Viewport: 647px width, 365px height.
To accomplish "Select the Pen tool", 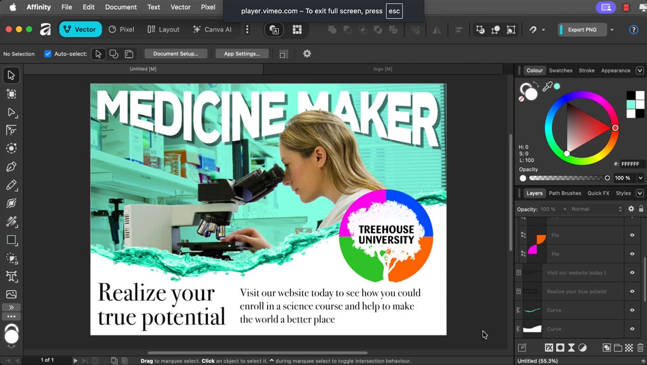I will [11, 167].
